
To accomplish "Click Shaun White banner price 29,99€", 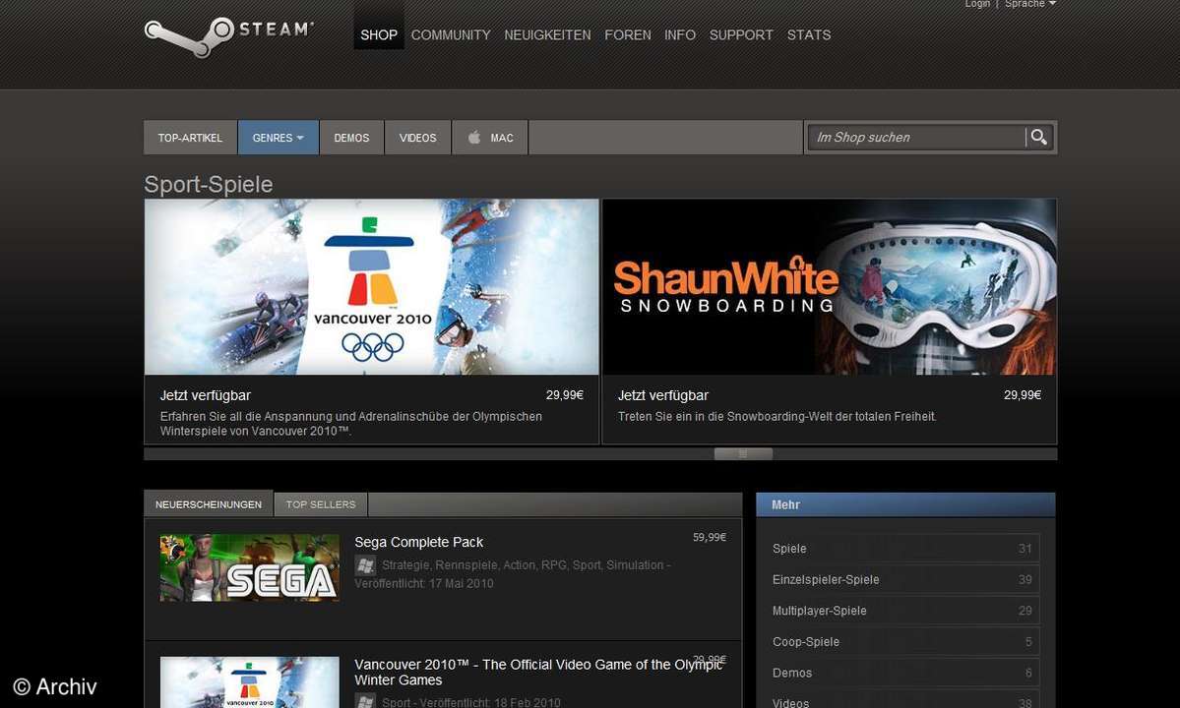I will coord(1023,394).
